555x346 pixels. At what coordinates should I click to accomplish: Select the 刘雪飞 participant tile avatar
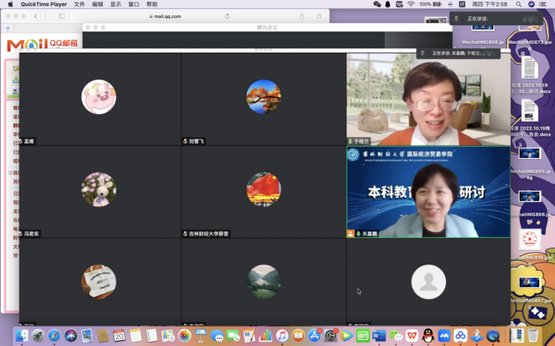(x=263, y=97)
